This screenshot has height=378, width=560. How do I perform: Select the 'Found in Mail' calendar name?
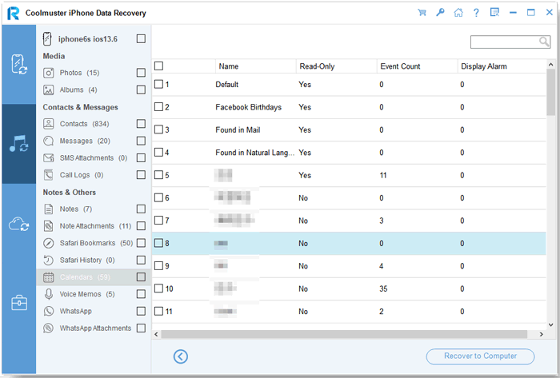tap(238, 129)
